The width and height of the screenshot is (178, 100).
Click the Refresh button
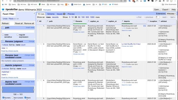pyautogui.click(x=5, y=23)
